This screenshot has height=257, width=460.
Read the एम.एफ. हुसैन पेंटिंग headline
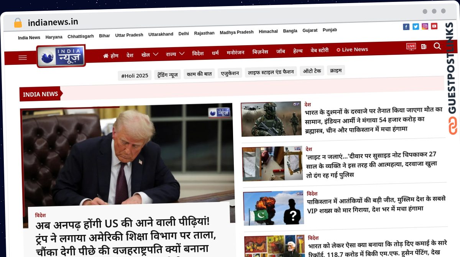pos(377,249)
